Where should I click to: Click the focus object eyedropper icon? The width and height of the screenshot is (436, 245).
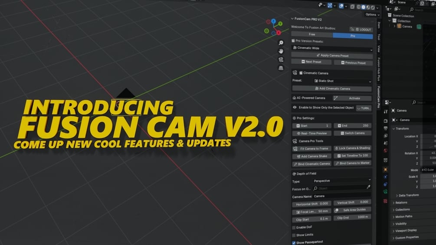368,187
